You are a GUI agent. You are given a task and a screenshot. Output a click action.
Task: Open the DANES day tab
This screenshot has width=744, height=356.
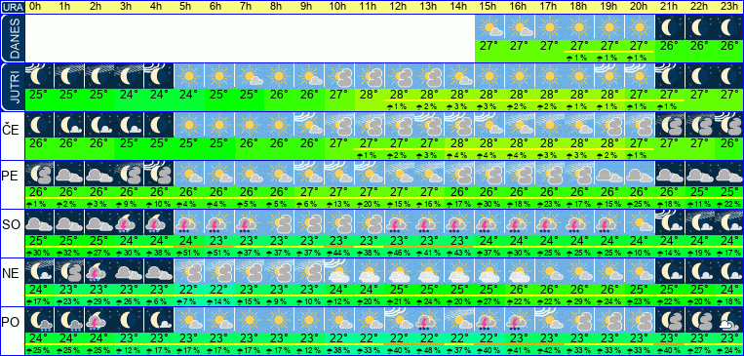coord(12,38)
